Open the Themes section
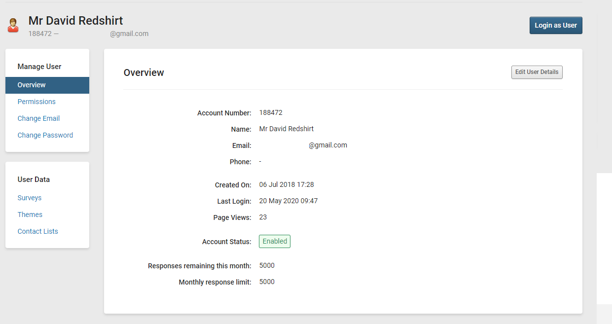Screen dimensions: 612x324 point(30,215)
